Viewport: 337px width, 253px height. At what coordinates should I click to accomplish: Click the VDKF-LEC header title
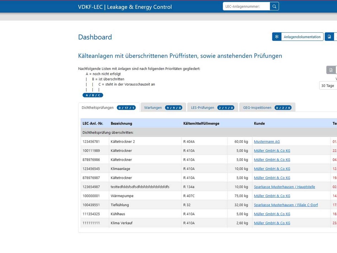[x=125, y=7]
